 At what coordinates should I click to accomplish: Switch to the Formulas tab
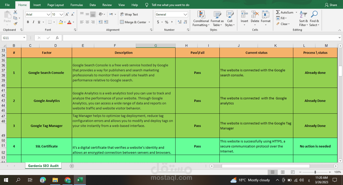[77, 5]
